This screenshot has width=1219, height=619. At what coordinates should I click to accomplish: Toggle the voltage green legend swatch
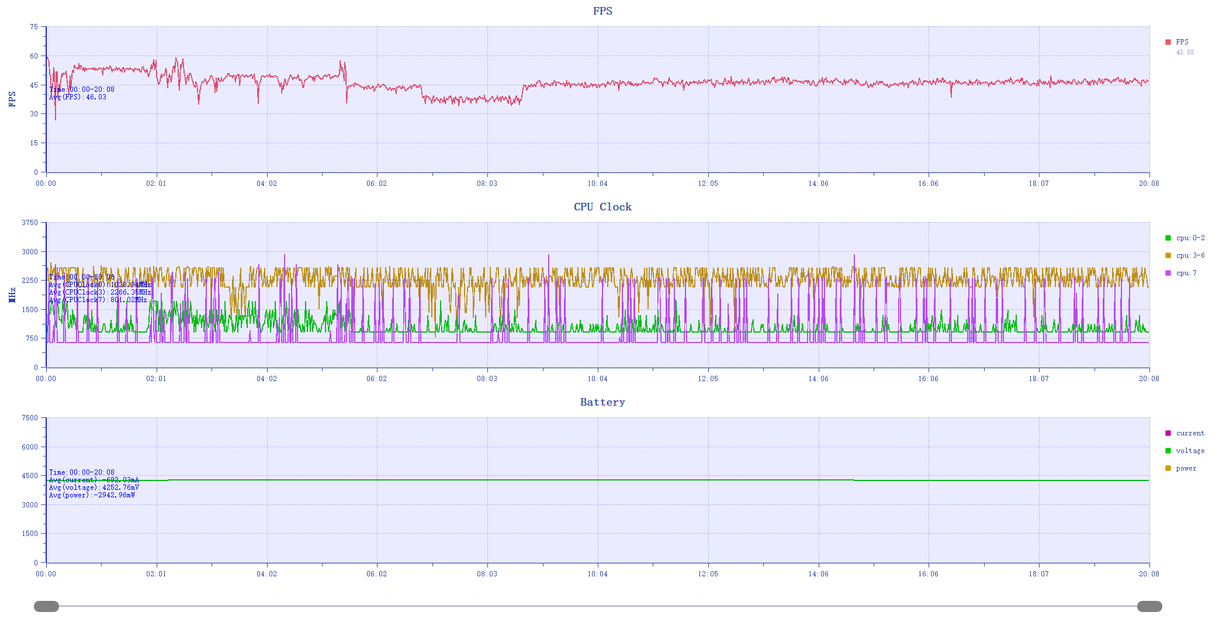[x=1168, y=451]
